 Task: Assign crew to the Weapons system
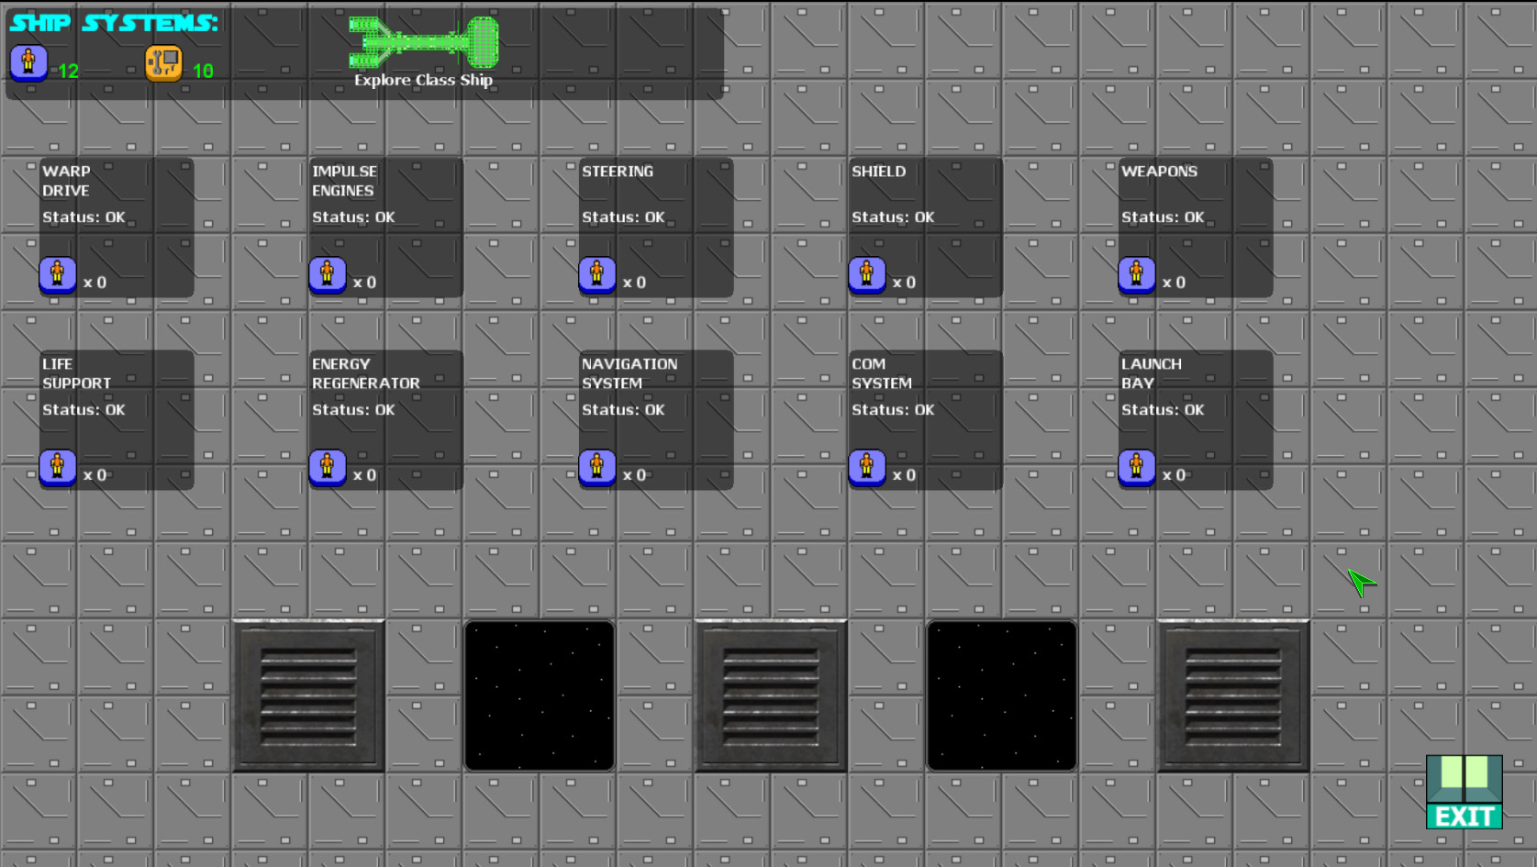click(1137, 274)
